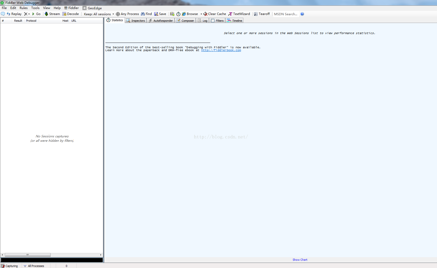Replay the selected sessions
437x268 pixels.
pyautogui.click(x=14, y=14)
